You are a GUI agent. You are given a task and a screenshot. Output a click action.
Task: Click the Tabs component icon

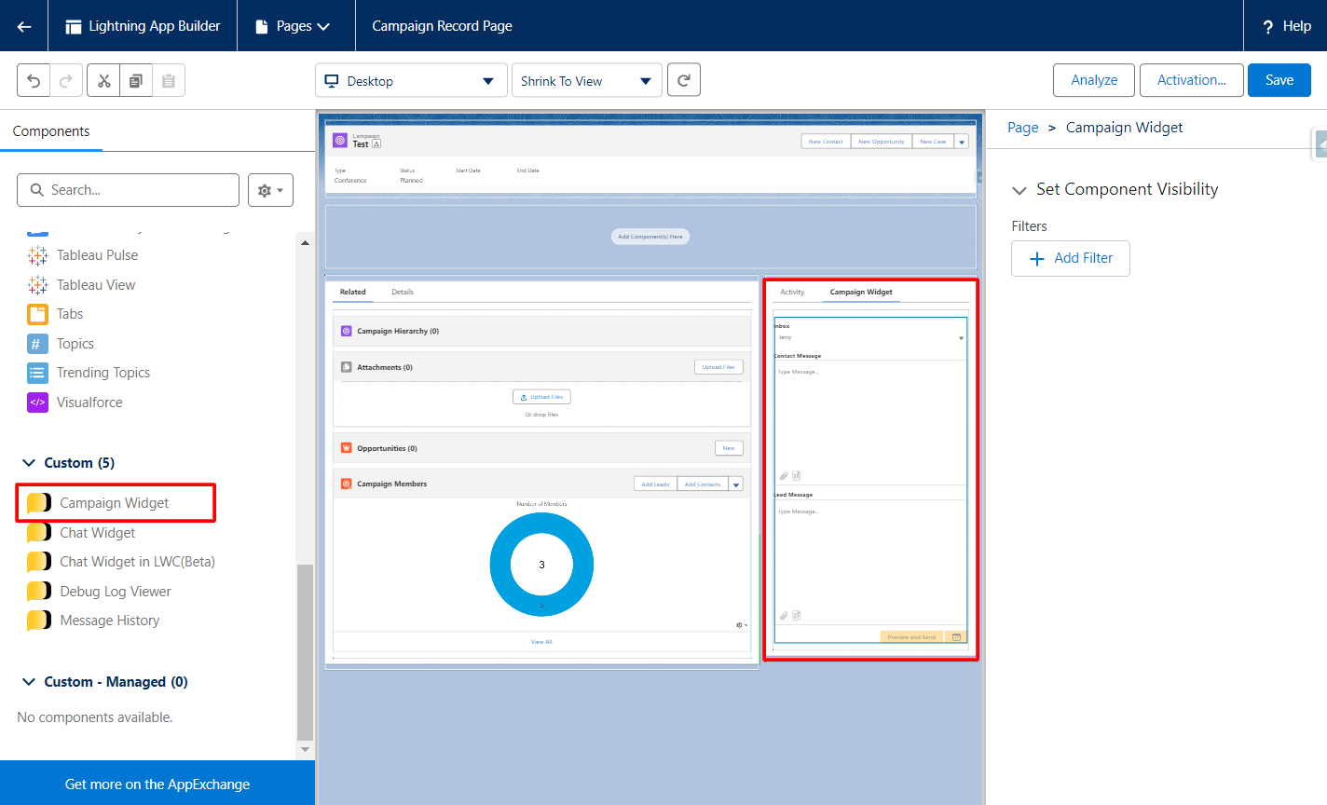tap(37, 314)
